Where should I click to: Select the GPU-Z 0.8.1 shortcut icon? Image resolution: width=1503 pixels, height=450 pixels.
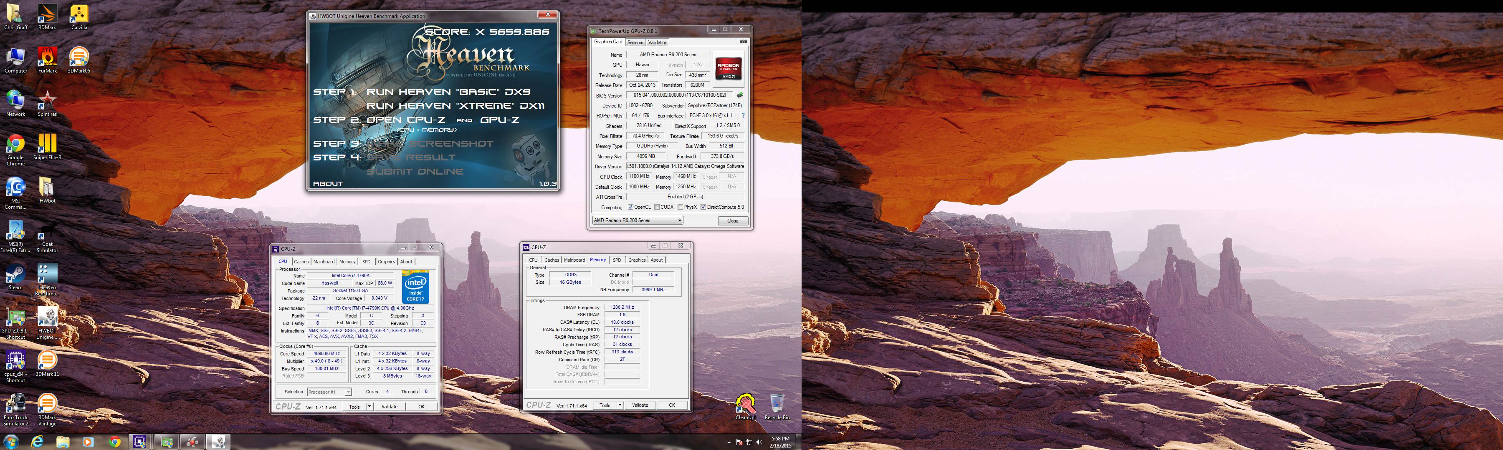16,323
